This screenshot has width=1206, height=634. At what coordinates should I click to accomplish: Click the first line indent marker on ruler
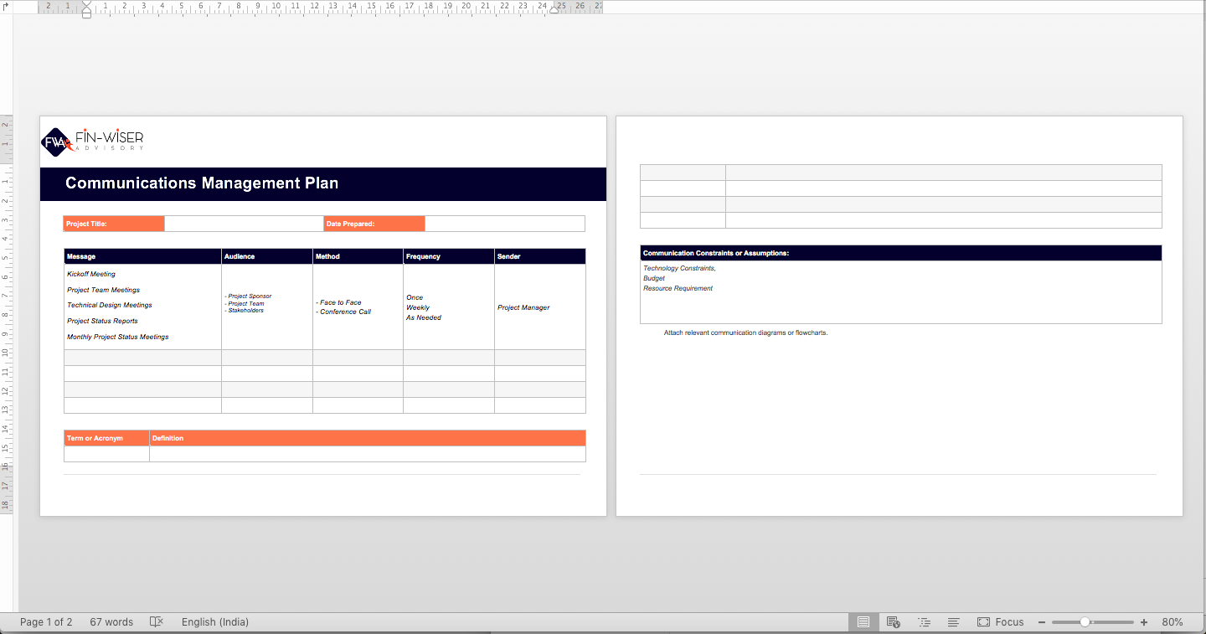(x=86, y=4)
